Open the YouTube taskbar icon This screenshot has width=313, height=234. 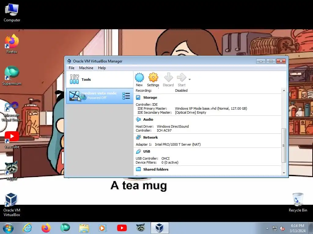(122, 228)
